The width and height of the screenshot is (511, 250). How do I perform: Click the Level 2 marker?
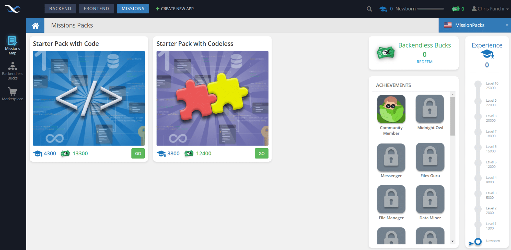(478, 209)
